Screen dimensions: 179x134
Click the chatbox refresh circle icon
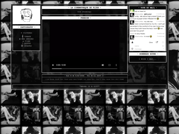163,42
